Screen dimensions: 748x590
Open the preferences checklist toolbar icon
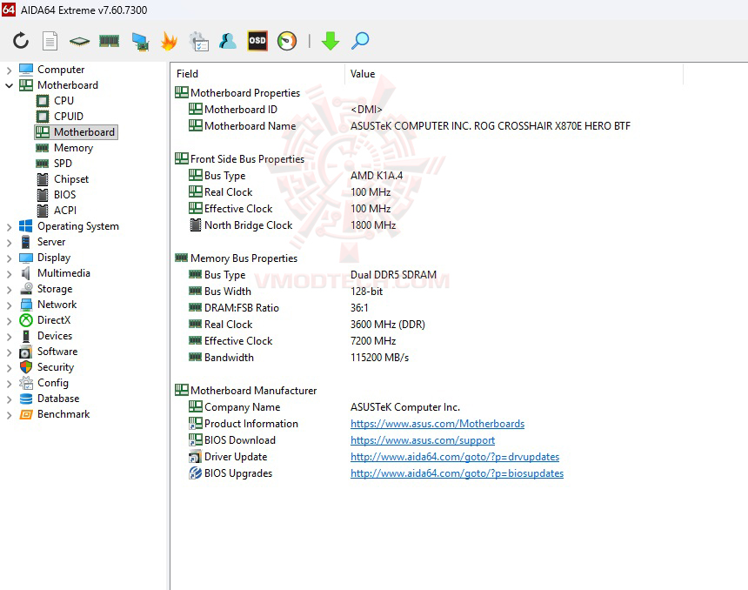(198, 41)
